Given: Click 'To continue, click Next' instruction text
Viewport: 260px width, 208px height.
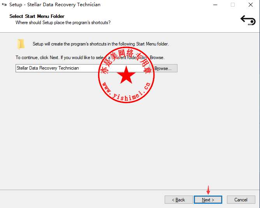Looking at the screenshot, I should coord(90,58).
